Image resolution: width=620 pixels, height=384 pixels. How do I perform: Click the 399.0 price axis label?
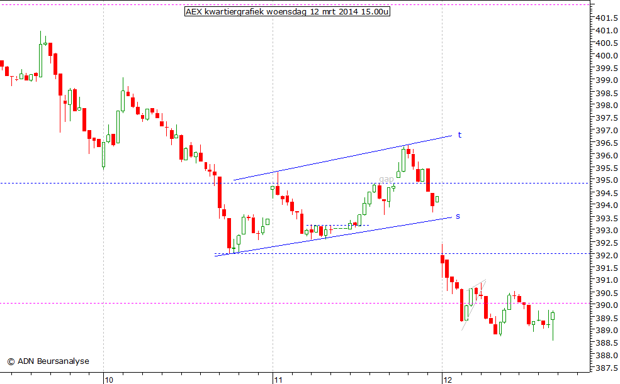[607, 80]
